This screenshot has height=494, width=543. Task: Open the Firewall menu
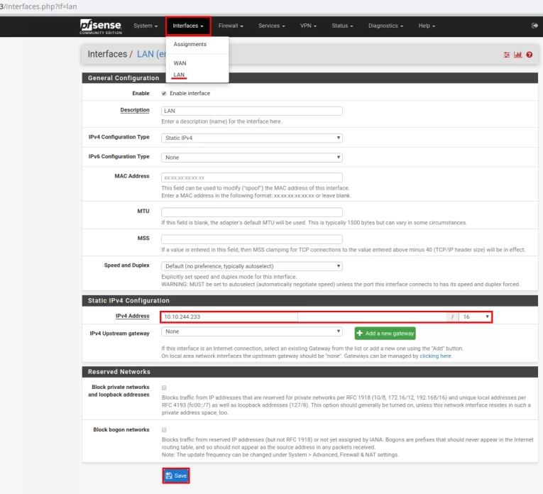[x=231, y=26]
